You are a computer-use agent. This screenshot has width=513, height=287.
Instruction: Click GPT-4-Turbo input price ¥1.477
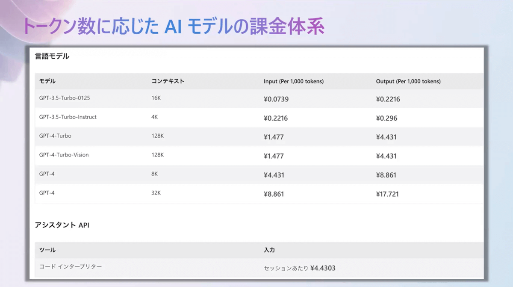pyautogui.click(x=274, y=137)
